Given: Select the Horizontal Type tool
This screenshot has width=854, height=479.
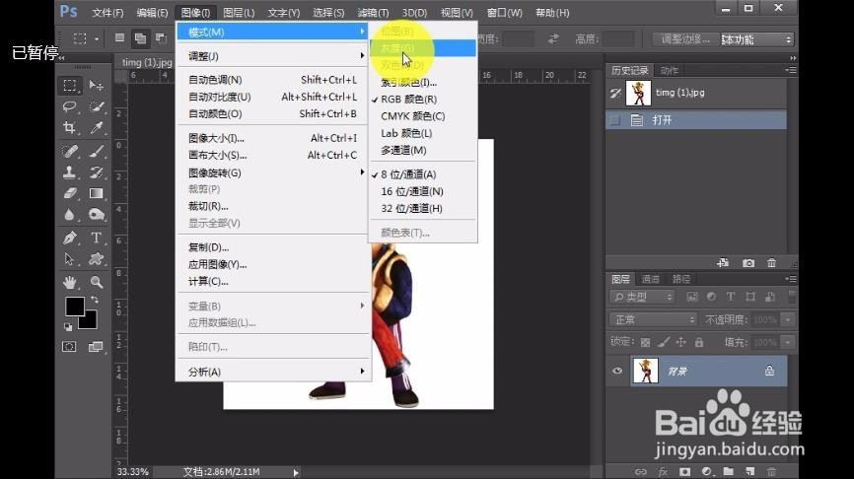Looking at the screenshot, I should coord(97,238).
